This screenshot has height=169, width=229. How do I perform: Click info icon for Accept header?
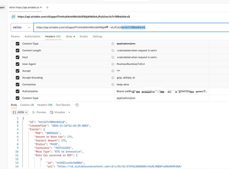[112, 71]
